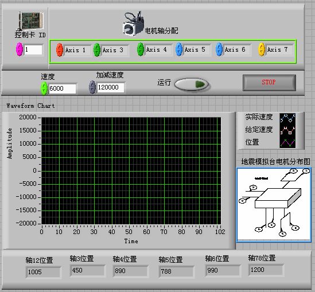Open the Axis 3 selector field

(x=115, y=50)
